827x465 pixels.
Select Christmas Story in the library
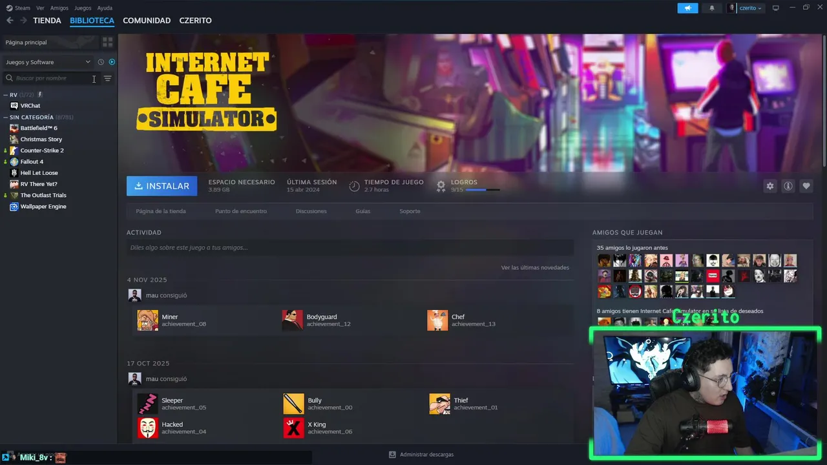(41, 139)
